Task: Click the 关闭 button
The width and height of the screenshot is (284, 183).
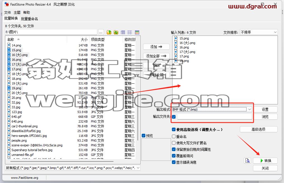Action: pyautogui.click(x=265, y=168)
